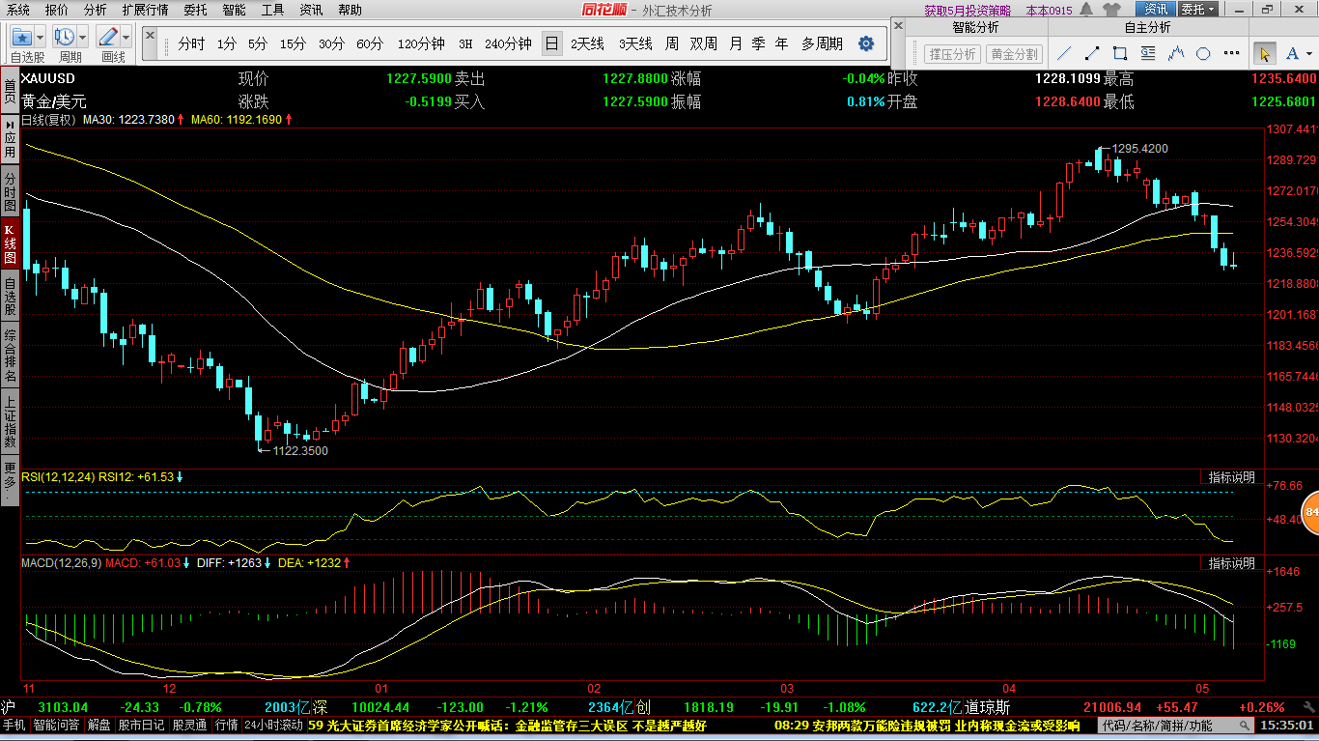Switch chart to 月 monthly period
The width and height of the screenshot is (1319, 741).
click(x=736, y=43)
